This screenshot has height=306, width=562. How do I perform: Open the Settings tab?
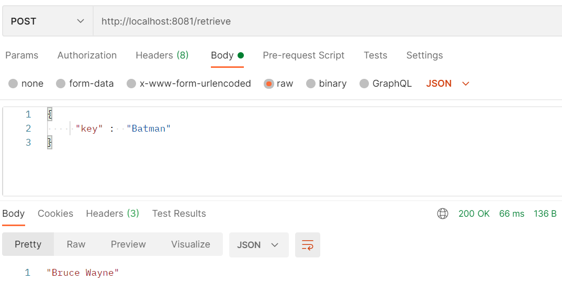click(x=424, y=55)
